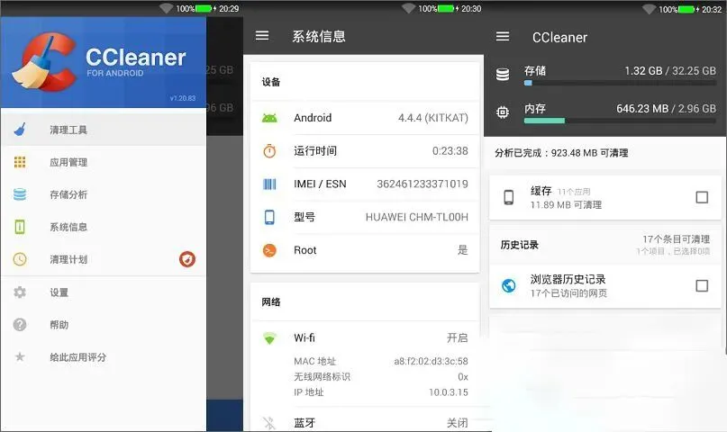Open 设置 from the drawer menu

[104, 292]
